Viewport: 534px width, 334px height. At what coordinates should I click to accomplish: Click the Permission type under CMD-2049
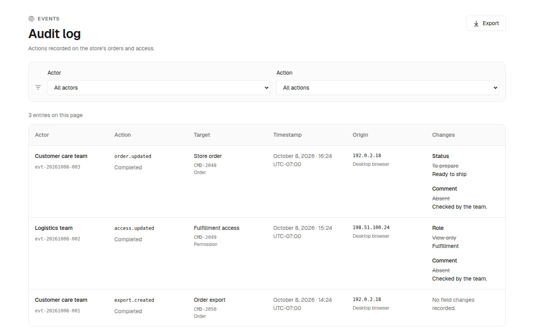click(x=205, y=244)
